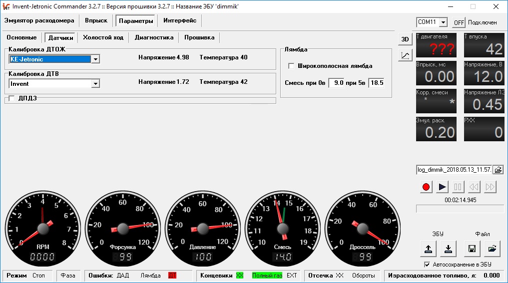This screenshot has height=283, width=508.
Task: Browse log file with folder icon
Action: point(499,170)
